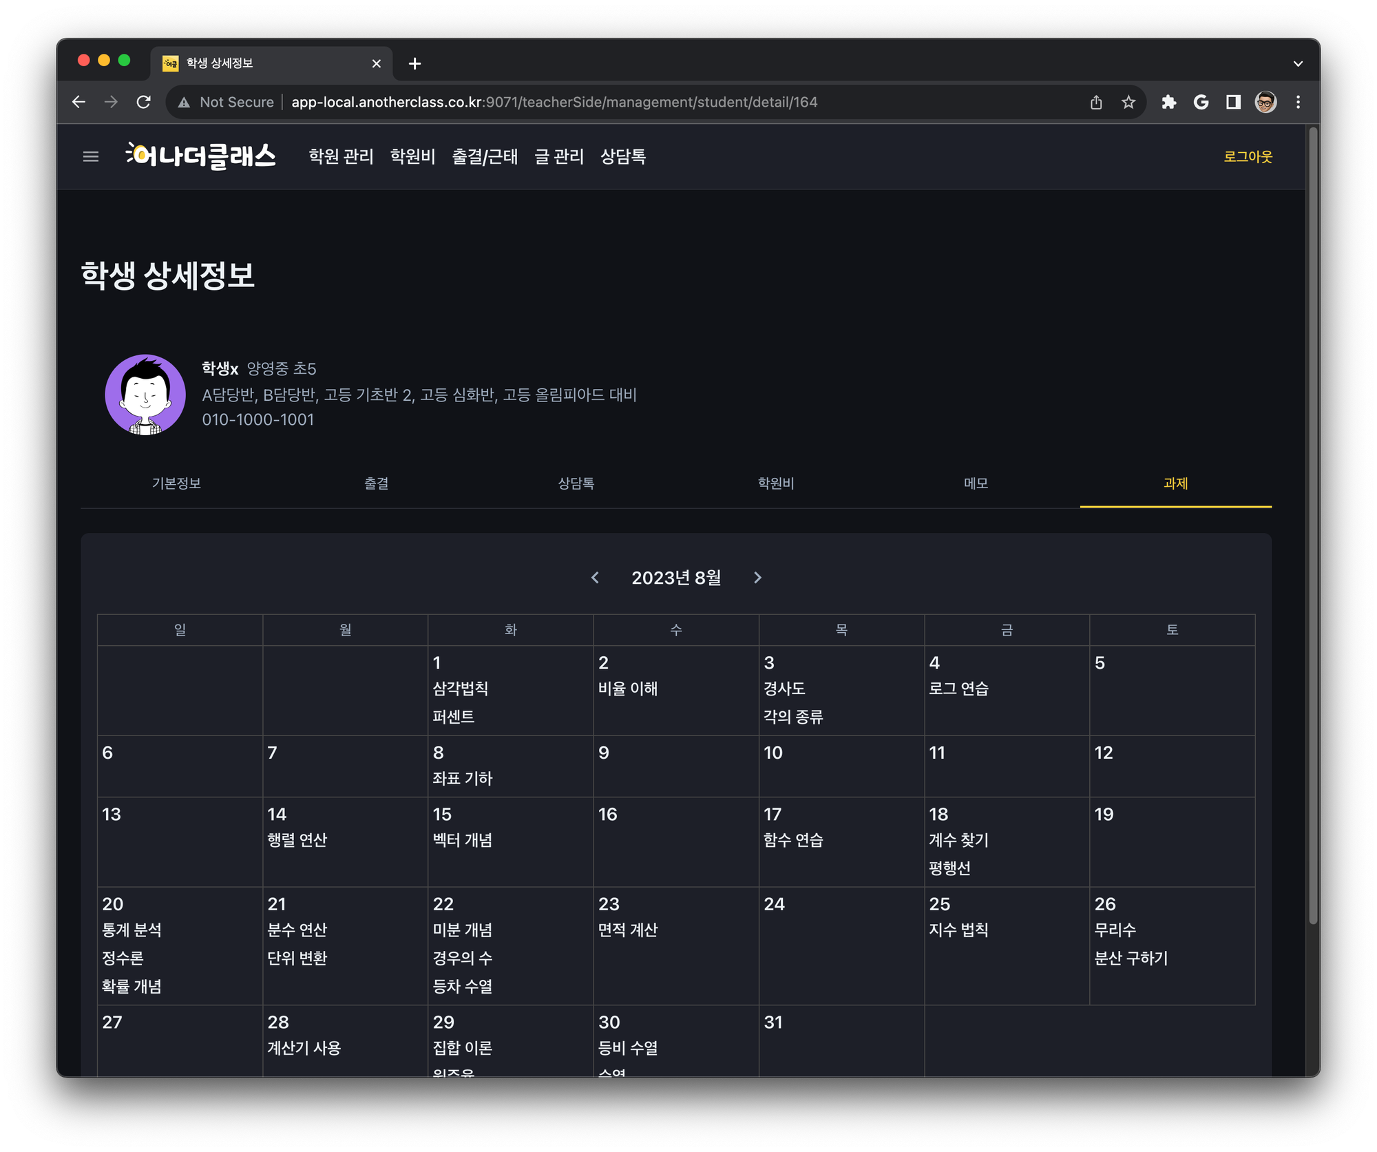The height and width of the screenshot is (1152, 1377).
Task: Open 비율 이해 assignment
Action: tap(628, 689)
